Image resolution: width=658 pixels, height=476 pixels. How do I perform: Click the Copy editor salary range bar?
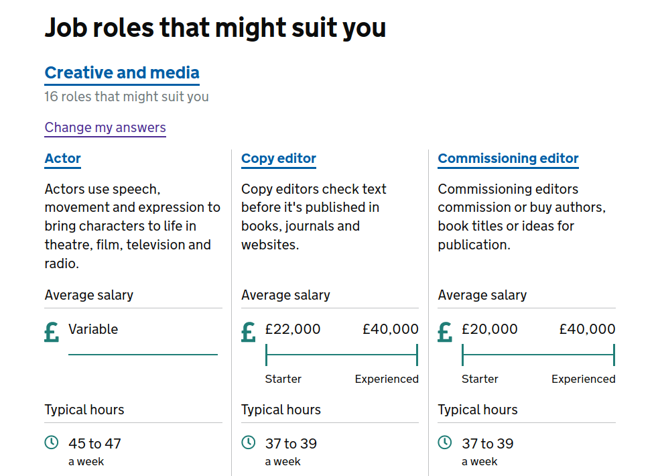pos(342,355)
